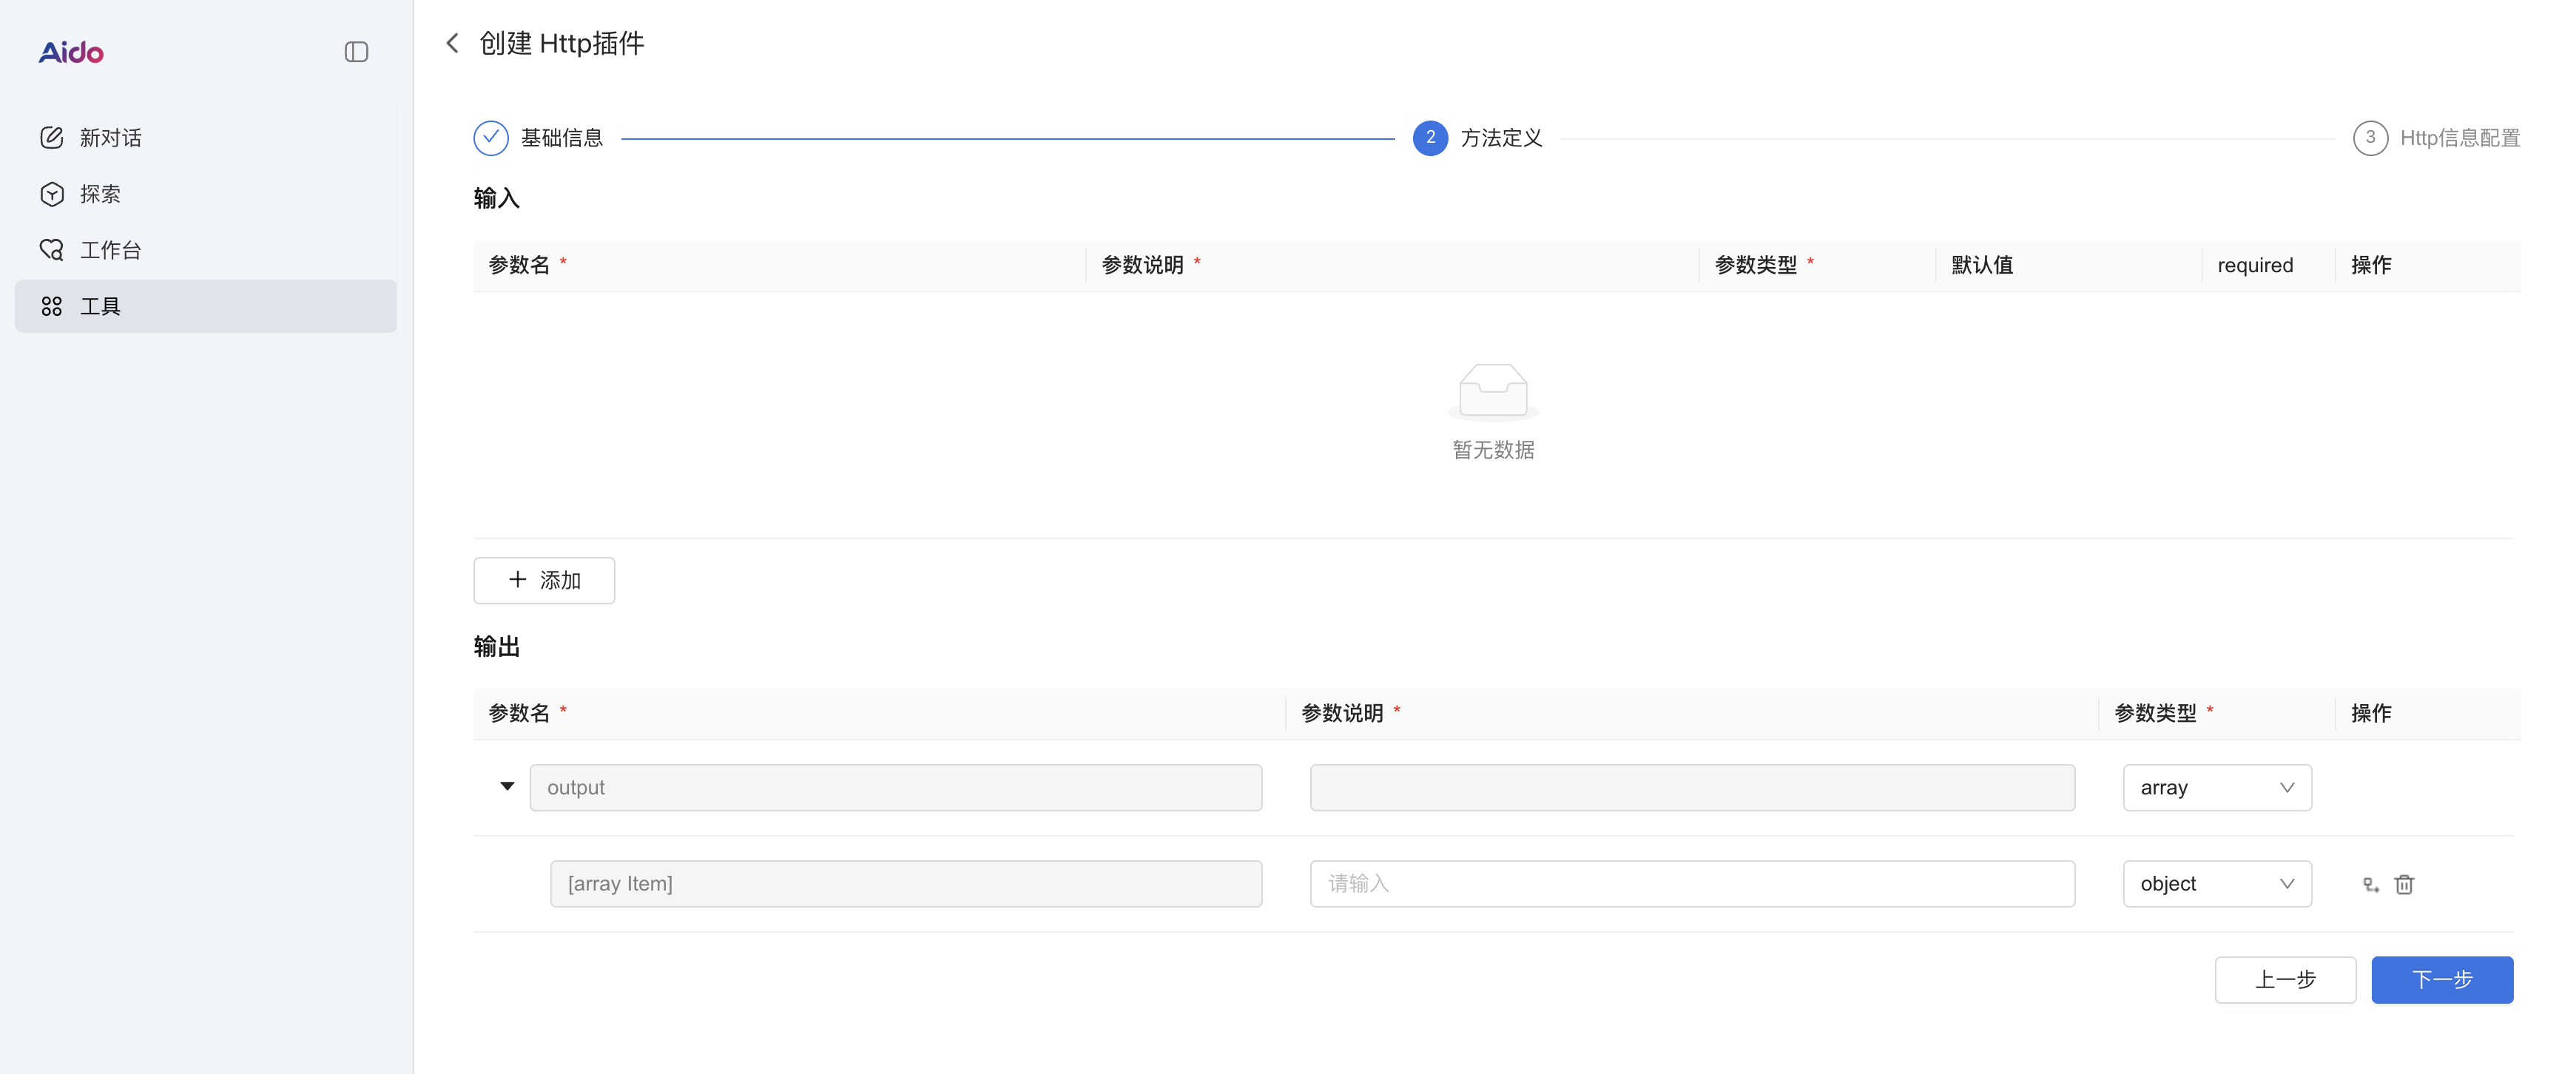Click the Aido logo
The height and width of the screenshot is (1074, 2576).
coord(71,52)
